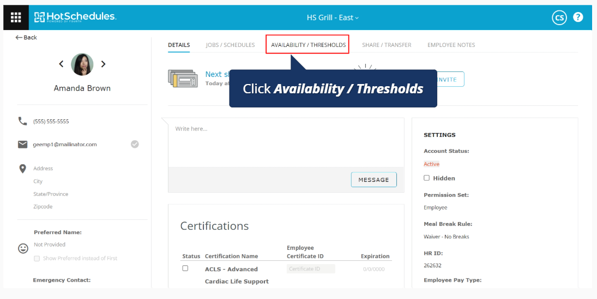This screenshot has height=299, width=597.
Task: Go to next employee with right chevron
Action: (x=103, y=64)
